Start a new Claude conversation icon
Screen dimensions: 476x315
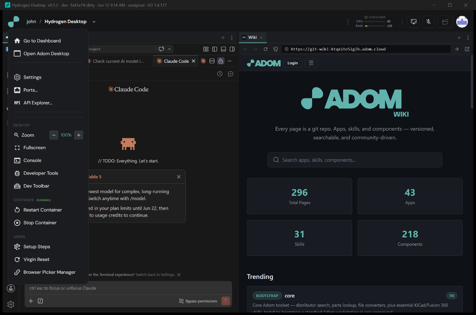click(x=231, y=74)
